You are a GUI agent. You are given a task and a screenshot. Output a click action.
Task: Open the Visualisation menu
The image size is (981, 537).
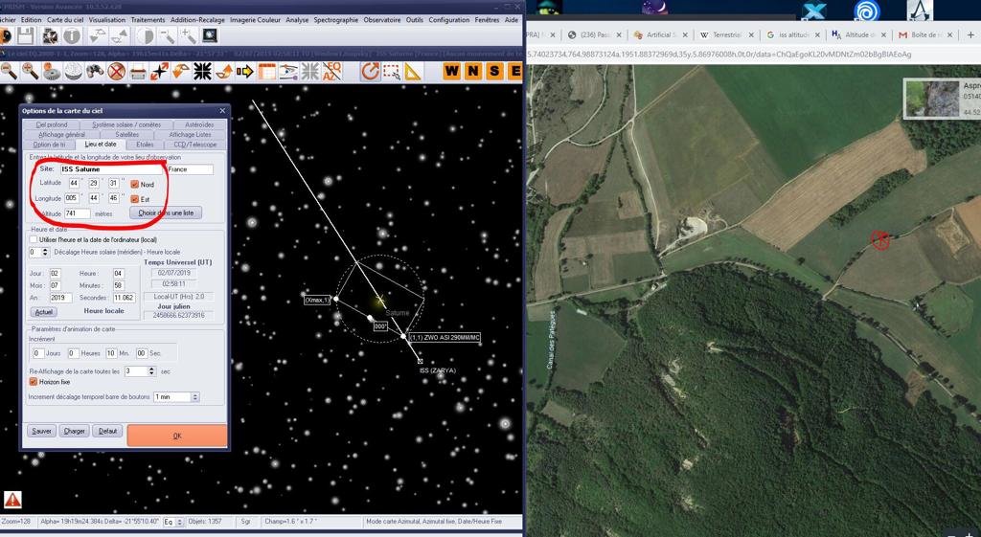pyautogui.click(x=107, y=19)
